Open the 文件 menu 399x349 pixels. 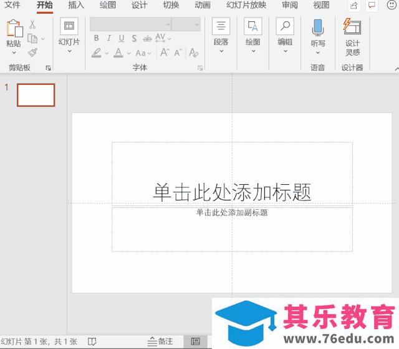pyautogui.click(x=12, y=5)
